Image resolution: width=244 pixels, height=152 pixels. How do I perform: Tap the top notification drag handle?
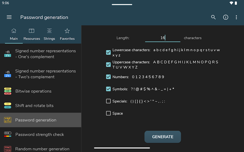point(122,5)
